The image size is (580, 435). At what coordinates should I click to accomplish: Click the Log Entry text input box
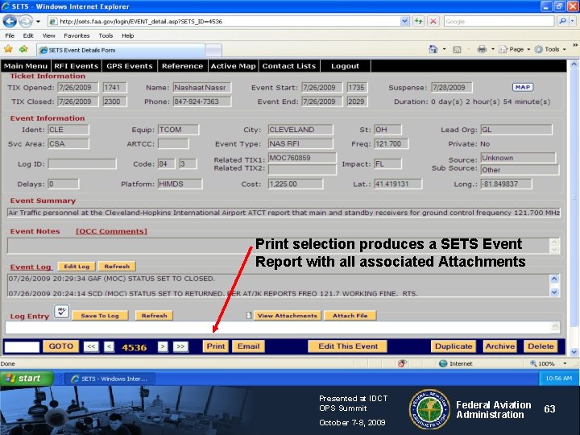coord(283,327)
